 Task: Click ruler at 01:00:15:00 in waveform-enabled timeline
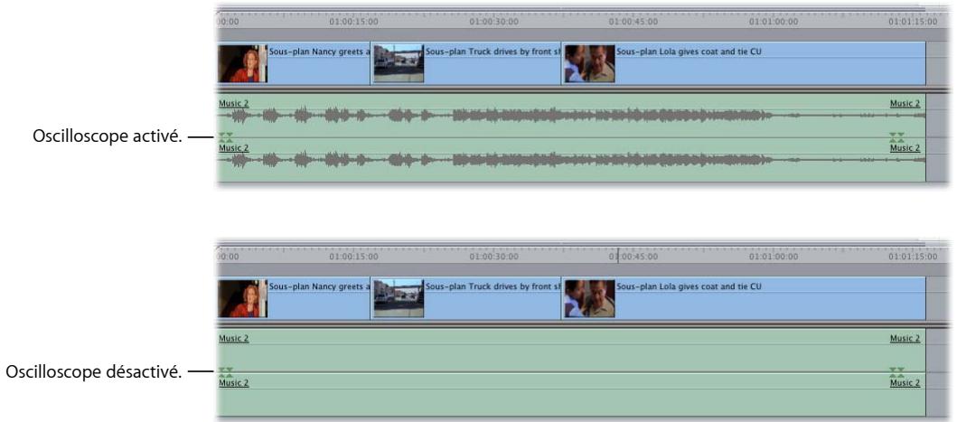[353, 22]
